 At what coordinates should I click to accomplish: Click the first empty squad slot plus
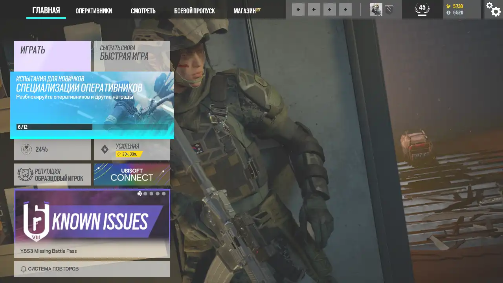[298, 9]
